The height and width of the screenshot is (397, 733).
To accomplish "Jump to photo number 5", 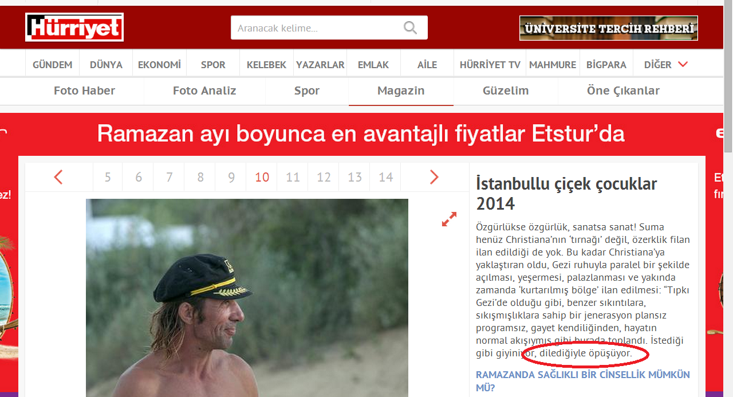I will coord(108,178).
